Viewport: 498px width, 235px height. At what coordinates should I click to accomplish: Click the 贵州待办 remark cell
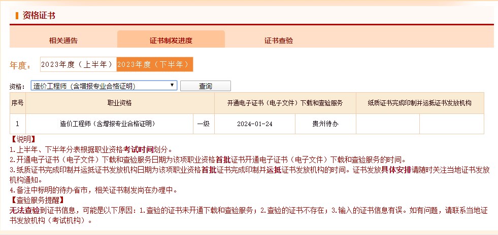click(x=325, y=124)
